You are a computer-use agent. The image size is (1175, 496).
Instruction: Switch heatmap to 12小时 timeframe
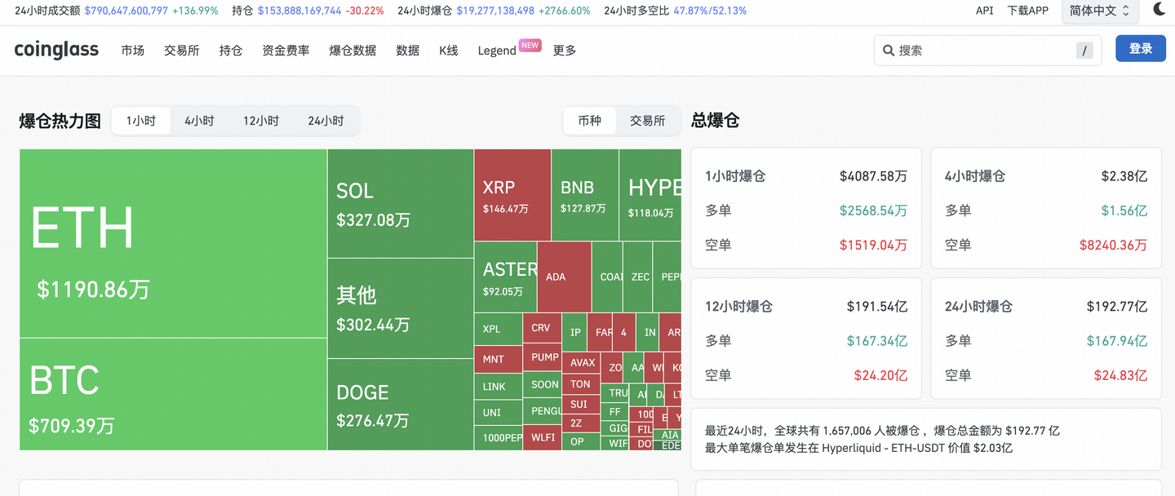tap(261, 121)
